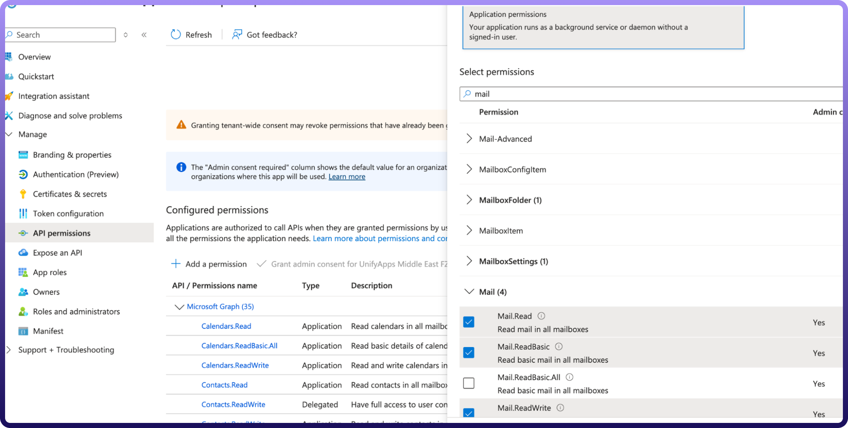Open the Quickstart page
The height and width of the screenshot is (428, 848).
click(36, 76)
